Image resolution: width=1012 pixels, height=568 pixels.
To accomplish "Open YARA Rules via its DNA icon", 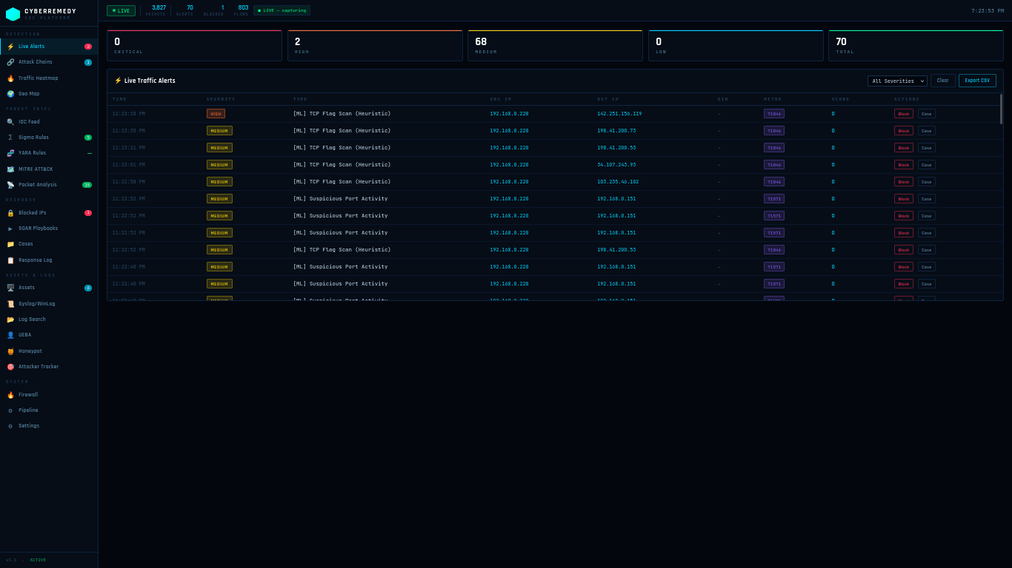I will 10,153.
